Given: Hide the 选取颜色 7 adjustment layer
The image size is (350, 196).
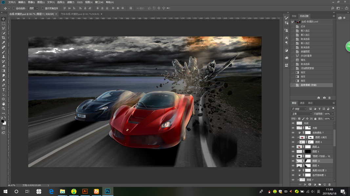Looking at the screenshot, I should click(293, 133).
